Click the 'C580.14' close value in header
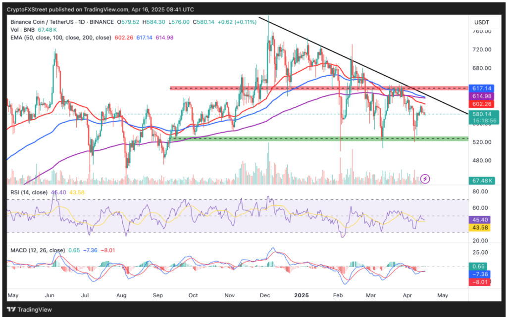Screen dimensions: 507x317 pyautogui.click(x=203, y=22)
